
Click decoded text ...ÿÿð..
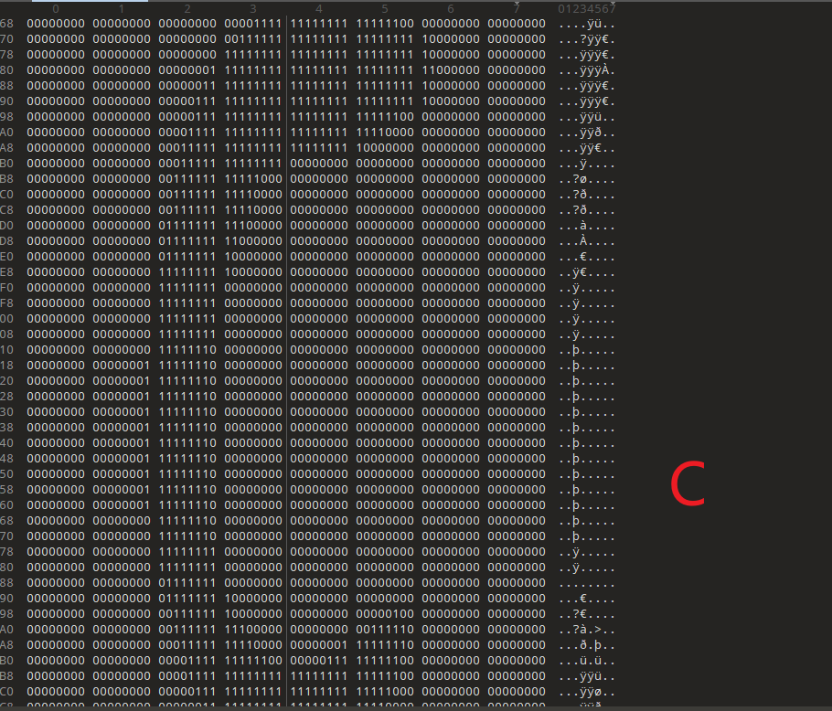(x=587, y=133)
